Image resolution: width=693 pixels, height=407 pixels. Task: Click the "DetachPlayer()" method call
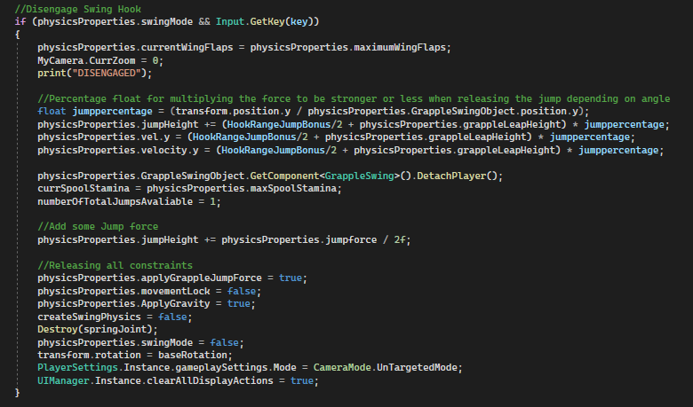click(x=458, y=176)
